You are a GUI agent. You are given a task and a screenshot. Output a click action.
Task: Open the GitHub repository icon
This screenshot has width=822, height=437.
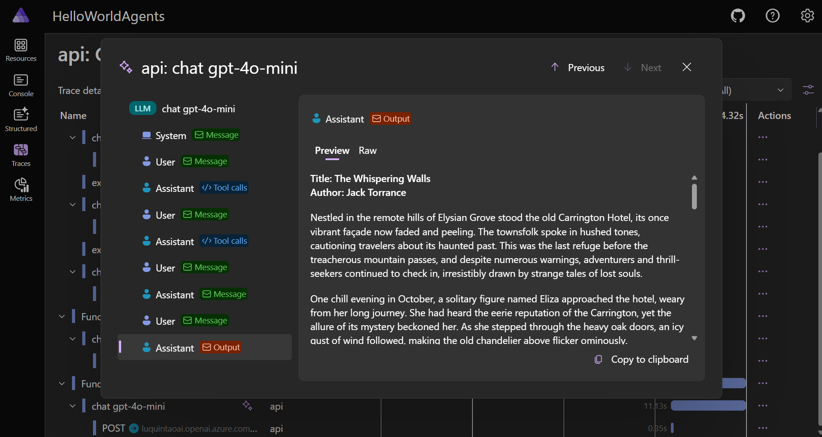click(738, 16)
